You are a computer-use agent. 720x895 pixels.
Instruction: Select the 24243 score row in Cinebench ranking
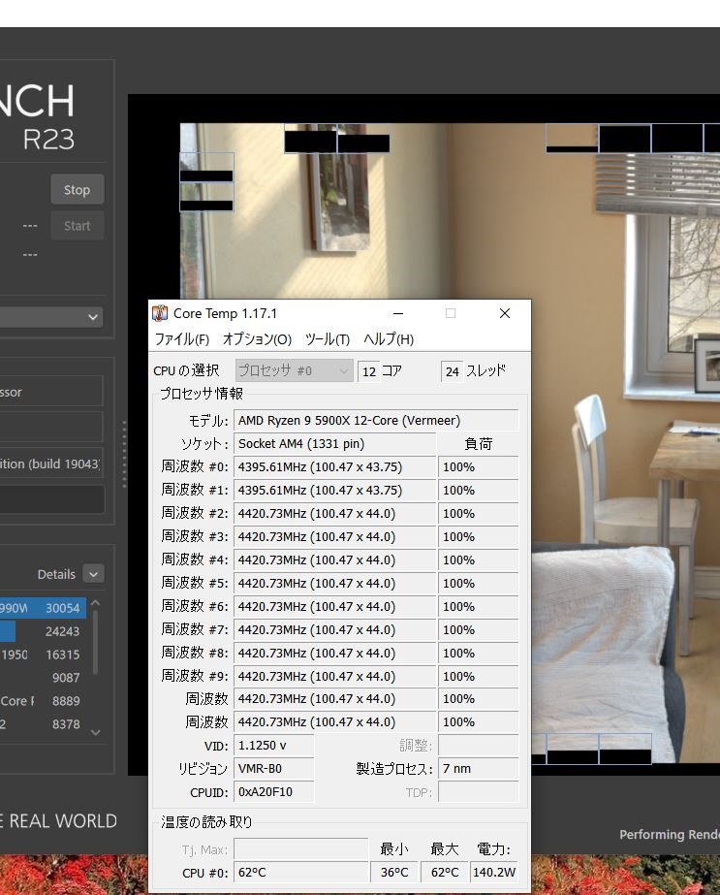44,631
